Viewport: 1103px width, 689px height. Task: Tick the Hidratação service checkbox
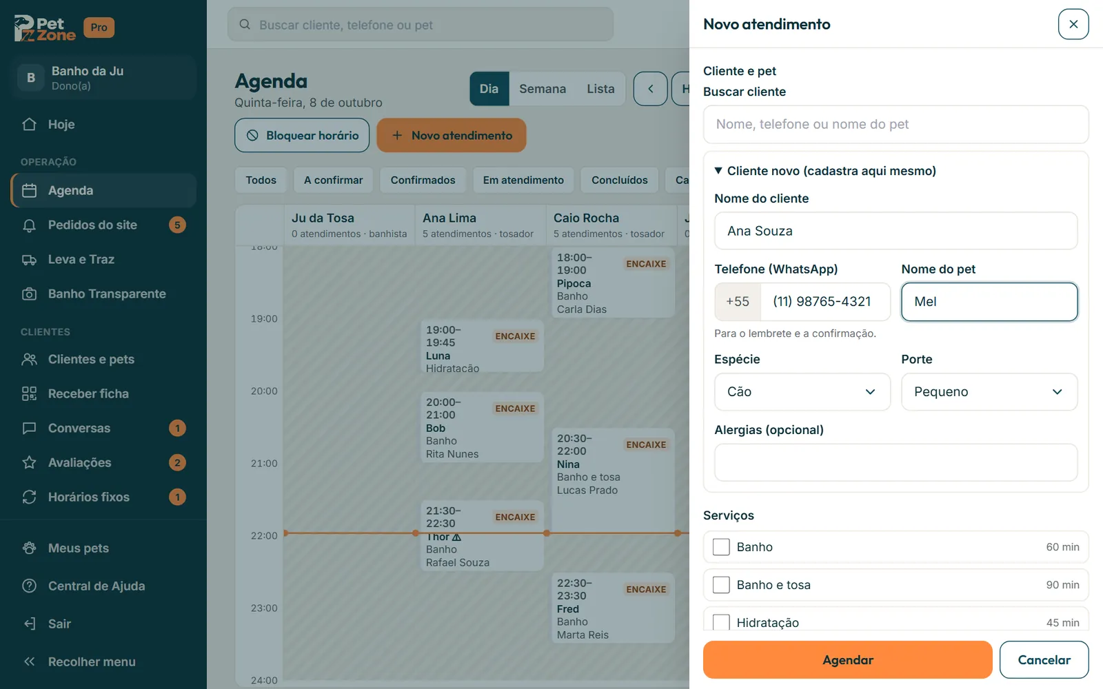coord(721,622)
